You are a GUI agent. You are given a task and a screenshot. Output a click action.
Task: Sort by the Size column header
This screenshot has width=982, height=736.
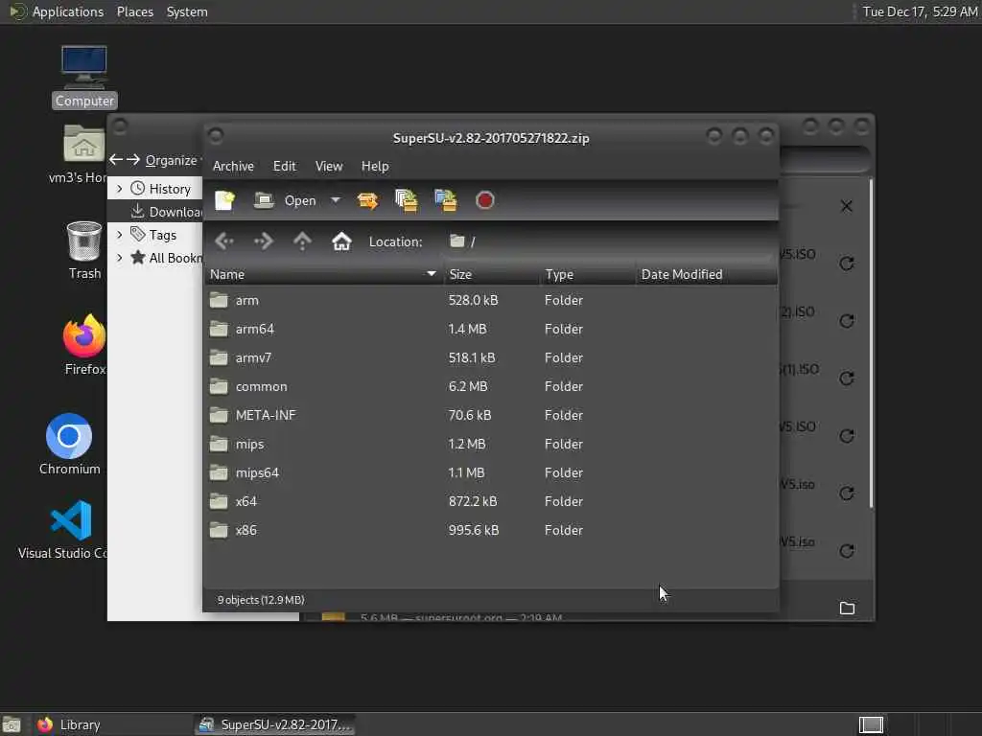tap(492, 274)
